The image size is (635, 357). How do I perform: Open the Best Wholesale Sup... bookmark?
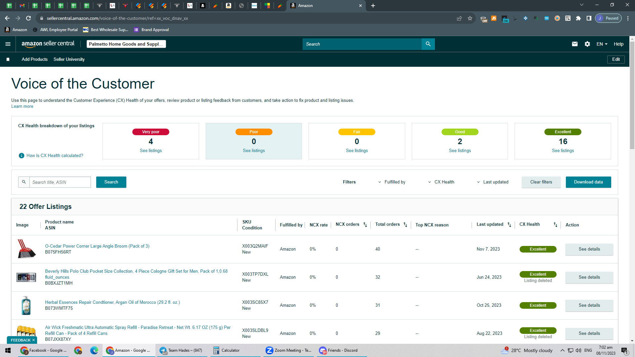(106, 30)
